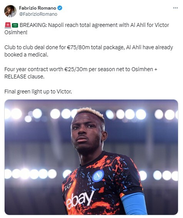This screenshot has height=218, width=183.
Task: Open the three-dot more options menu
Action: coord(175,8)
